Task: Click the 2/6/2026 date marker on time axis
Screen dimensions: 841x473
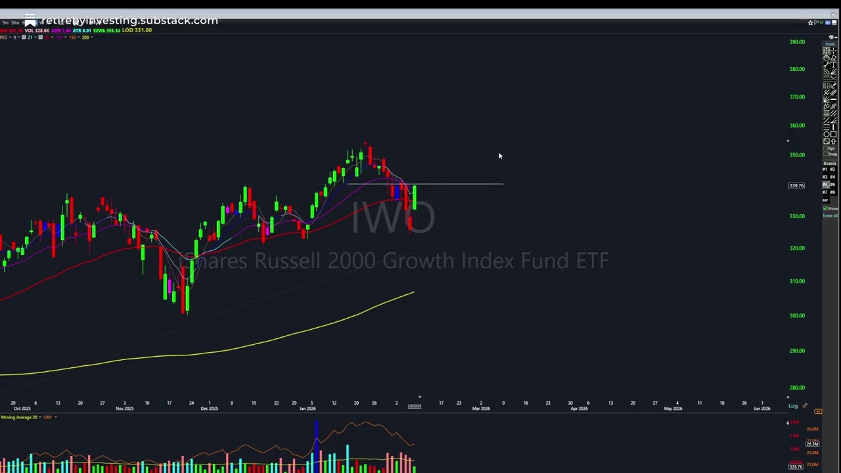Action: coord(414,406)
